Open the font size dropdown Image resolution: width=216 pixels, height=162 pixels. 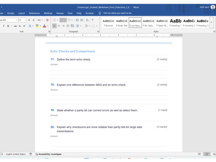[x=25, y=20]
